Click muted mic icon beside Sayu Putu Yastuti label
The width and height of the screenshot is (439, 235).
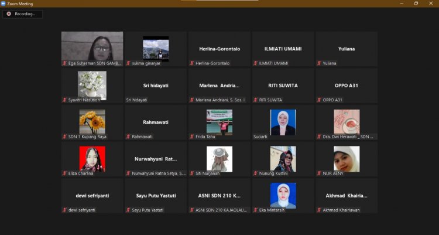pos(128,210)
